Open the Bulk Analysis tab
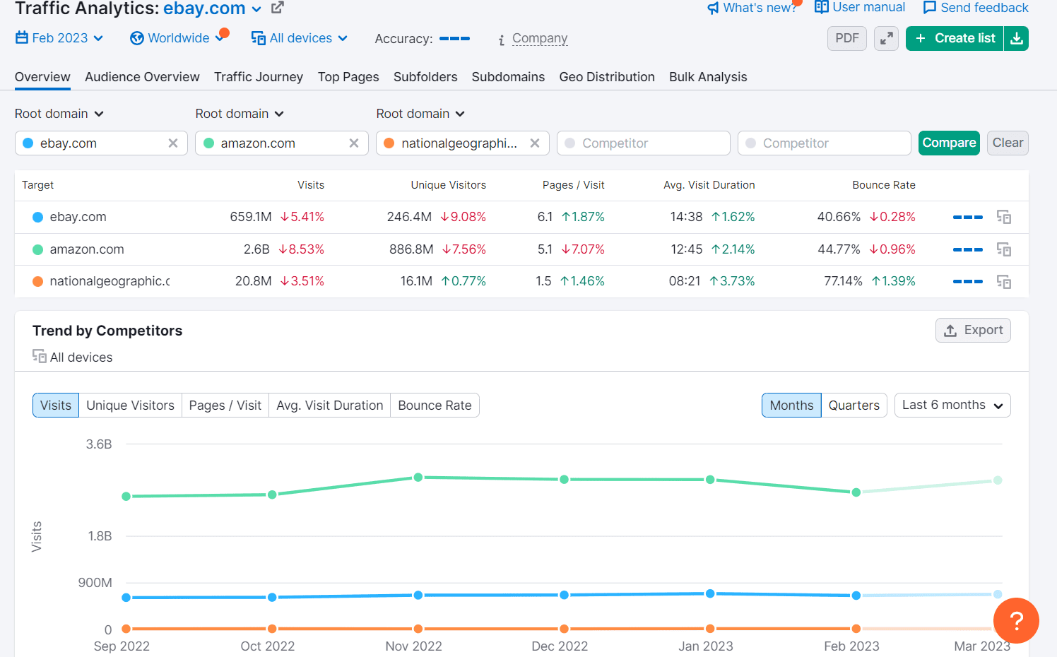This screenshot has height=657, width=1057. click(x=708, y=77)
